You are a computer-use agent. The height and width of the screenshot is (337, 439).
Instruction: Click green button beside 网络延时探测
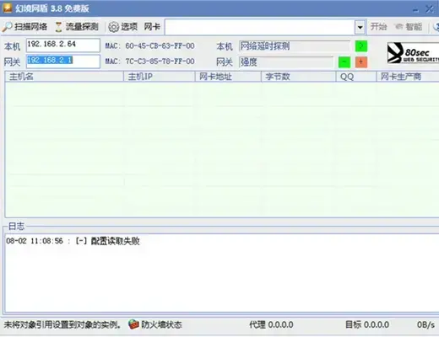361,46
